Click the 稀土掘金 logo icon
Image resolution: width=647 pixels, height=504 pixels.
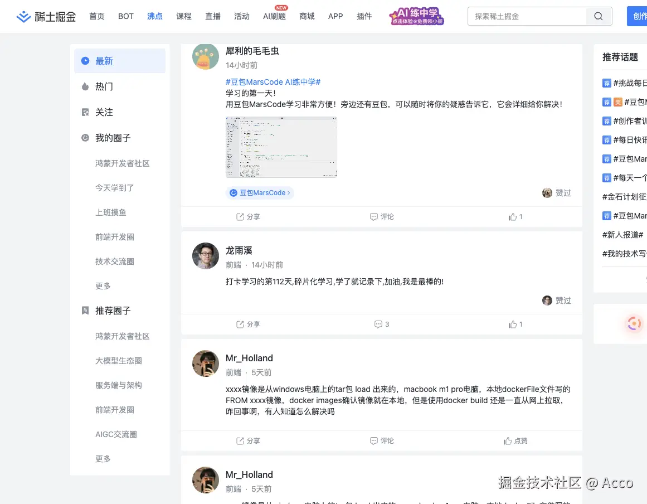point(23,16)
